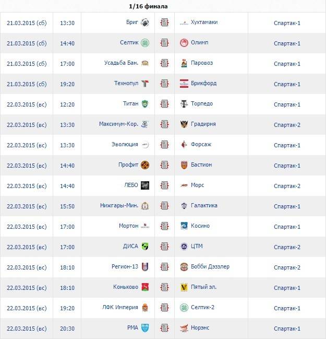Image resolution: width=326 pixels, height=339 pixels.
Task: Open the Бобби Дэззлер team page
Action: tap(210, 267)
